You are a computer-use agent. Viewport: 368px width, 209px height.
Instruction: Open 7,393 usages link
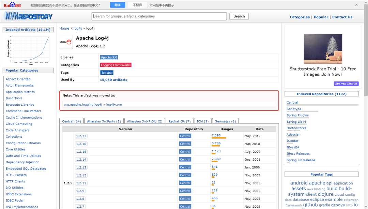point(216,135)
